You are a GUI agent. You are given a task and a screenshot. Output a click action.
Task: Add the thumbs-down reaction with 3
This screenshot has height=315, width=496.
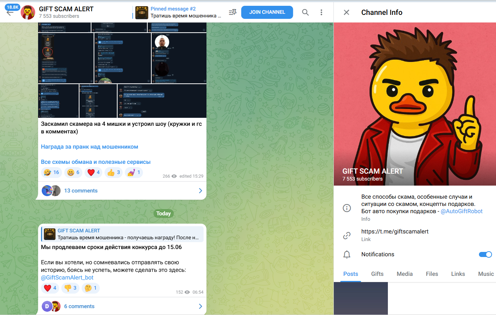tap(70, 288)
